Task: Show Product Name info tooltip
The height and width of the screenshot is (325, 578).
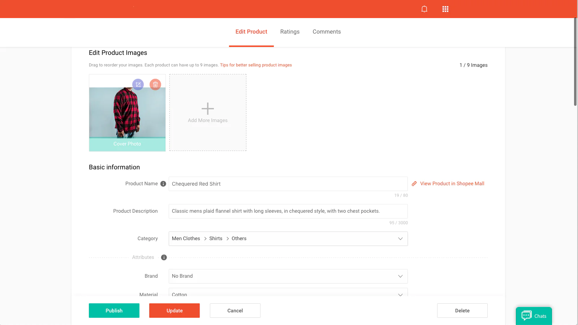Action: click(163, 184)
